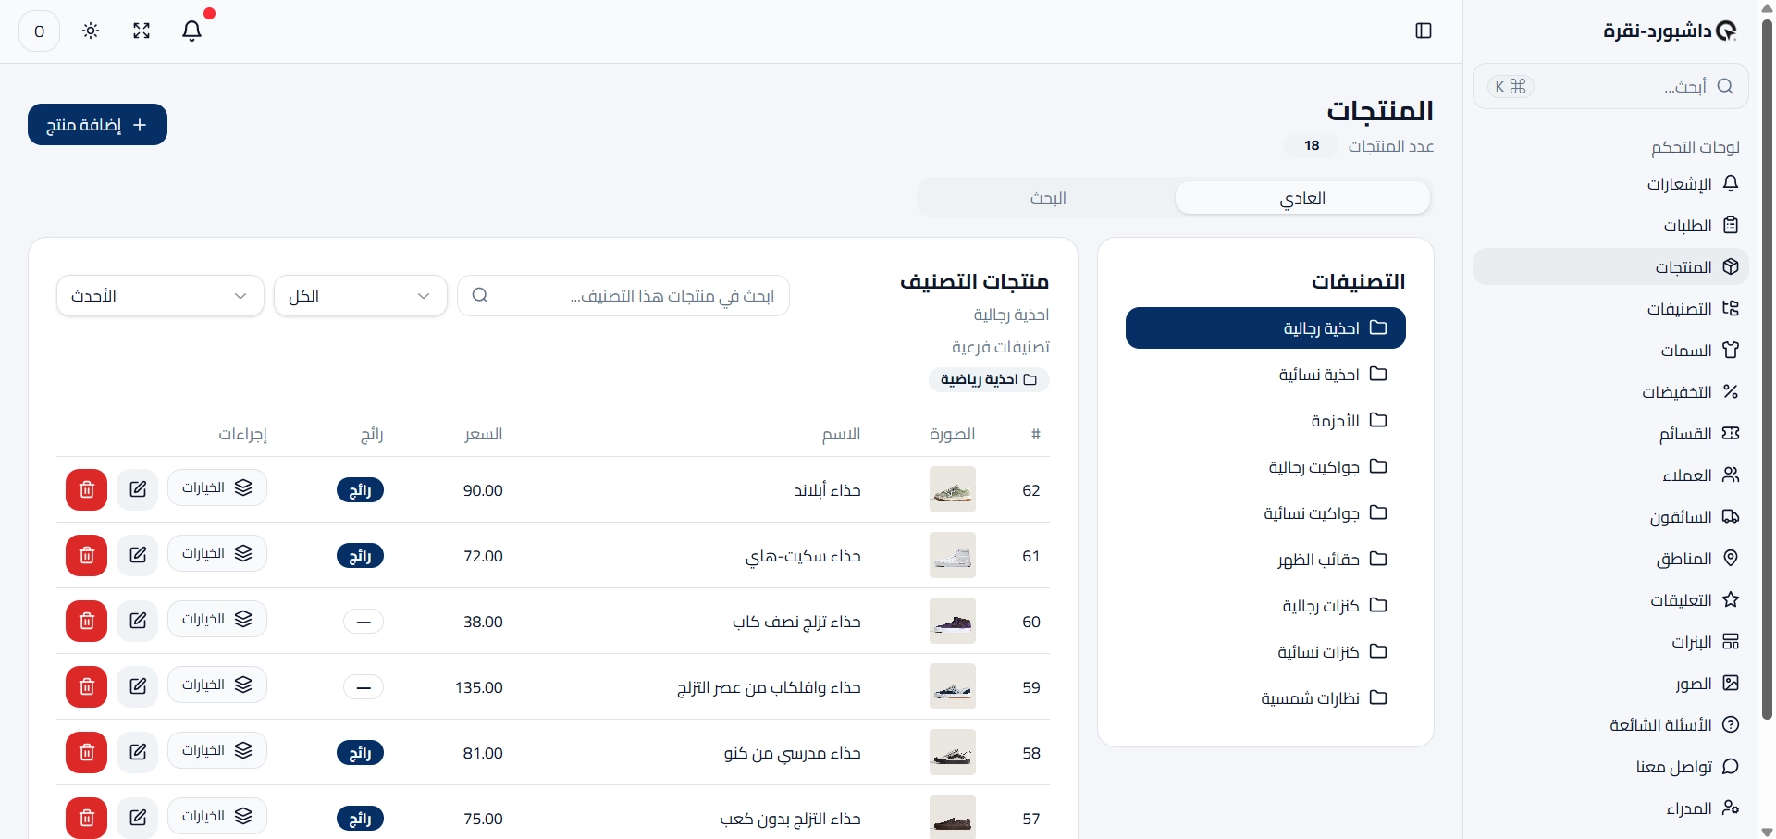Open the الأحدث sort dropdown

coord(161,296)
